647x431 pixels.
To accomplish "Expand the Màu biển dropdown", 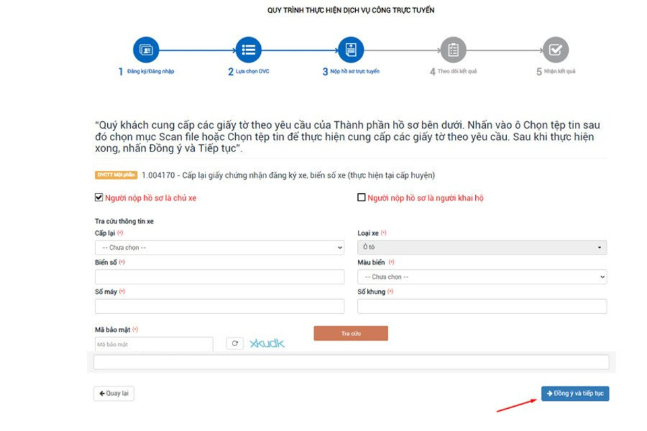I will click(481, 277).
